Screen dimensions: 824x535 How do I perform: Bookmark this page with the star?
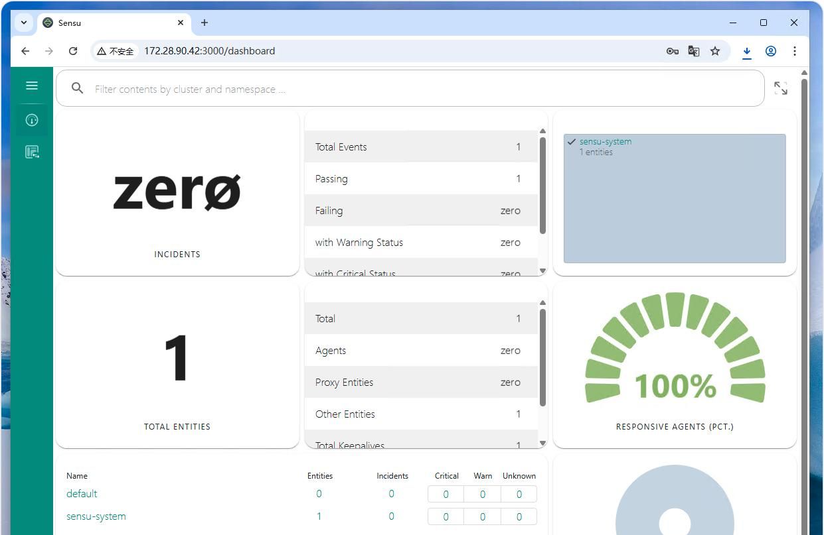715,51
